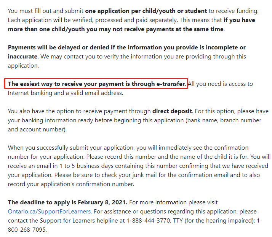Click the '(bank name, branch number' parenthetical text

(223, 120)
